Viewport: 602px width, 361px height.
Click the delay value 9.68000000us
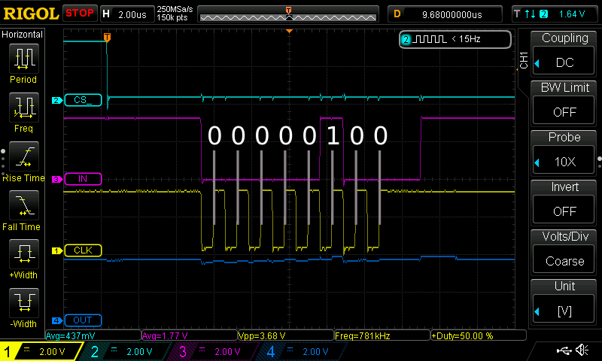(445, 14)
